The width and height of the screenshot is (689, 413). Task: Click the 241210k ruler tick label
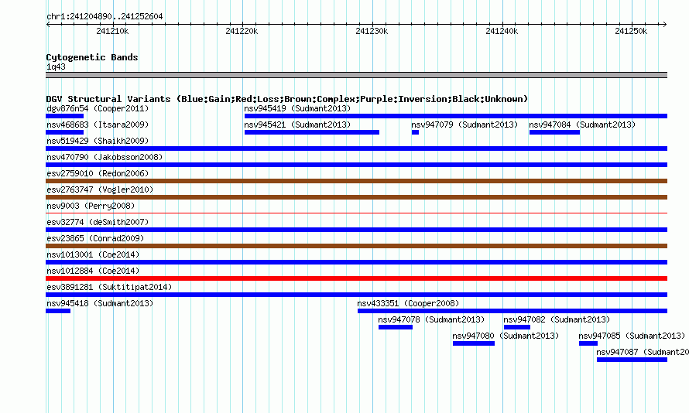[x=112, y=31]
